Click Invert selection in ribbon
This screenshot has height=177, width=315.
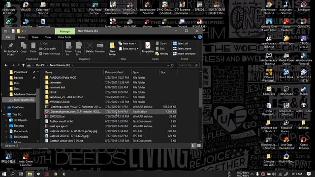tap(184, 54)
